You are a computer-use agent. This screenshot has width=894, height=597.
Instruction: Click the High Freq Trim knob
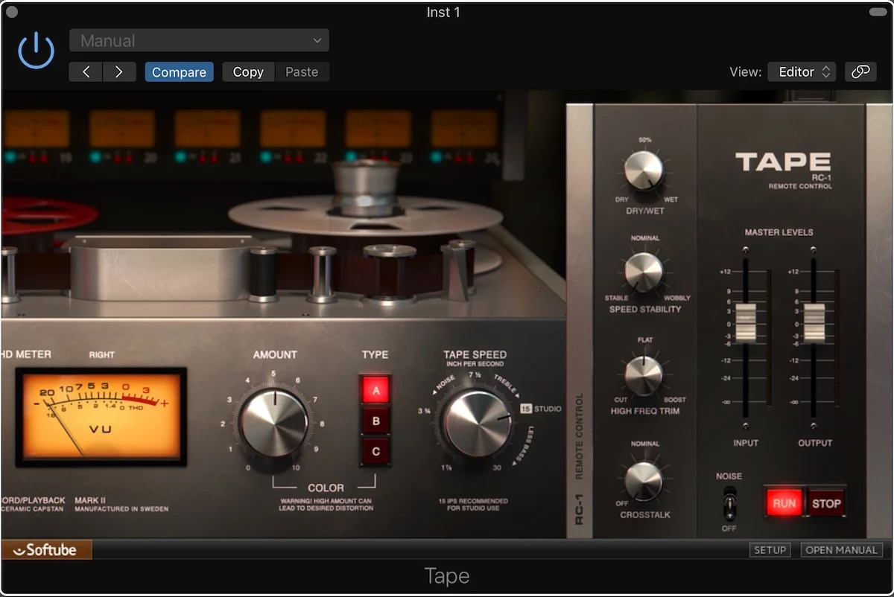[x=644, y=374]
